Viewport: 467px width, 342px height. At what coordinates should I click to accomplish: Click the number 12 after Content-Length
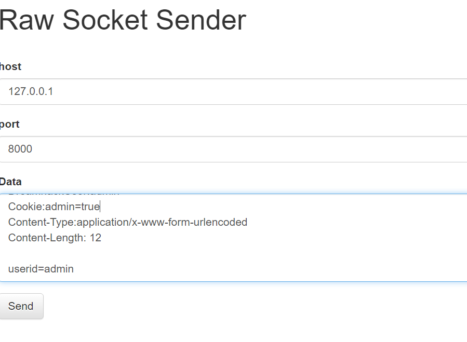tap(96, 238)
